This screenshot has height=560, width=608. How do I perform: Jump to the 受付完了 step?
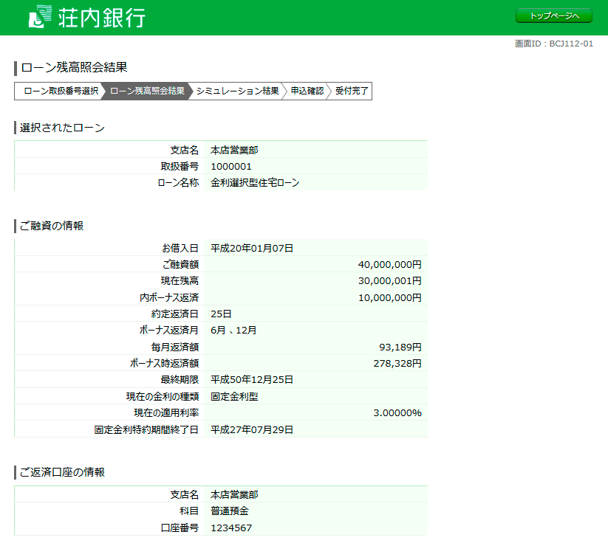pos(351,91)
